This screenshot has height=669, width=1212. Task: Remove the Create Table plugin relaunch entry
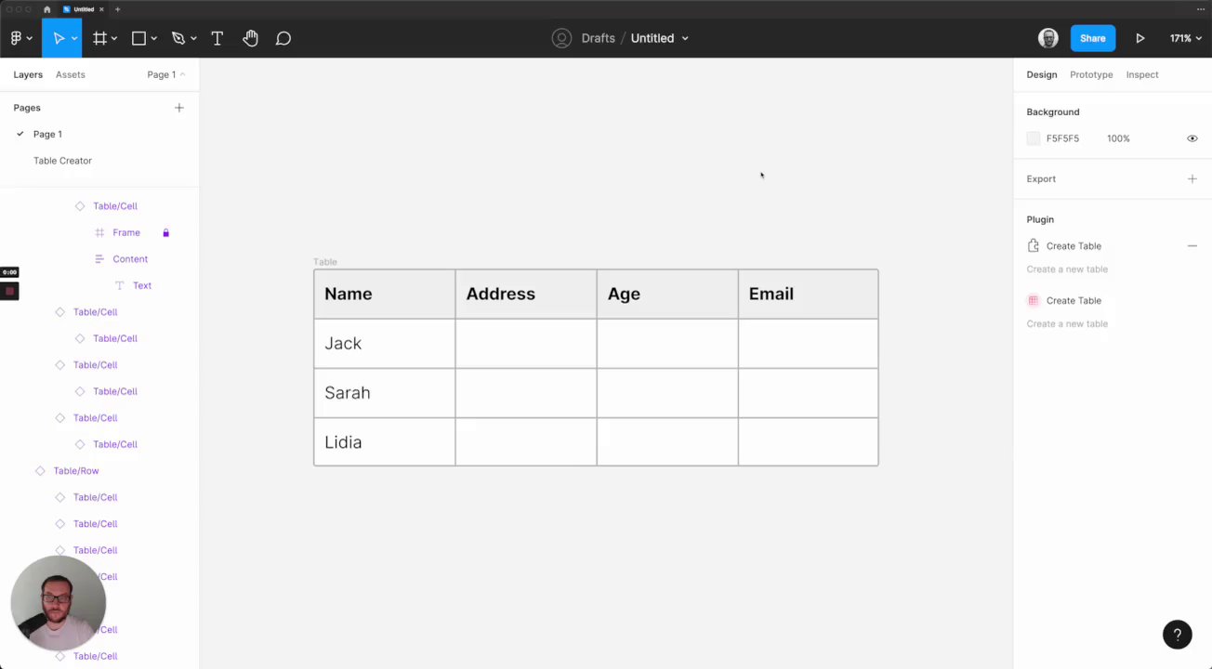click(1192, 246)
